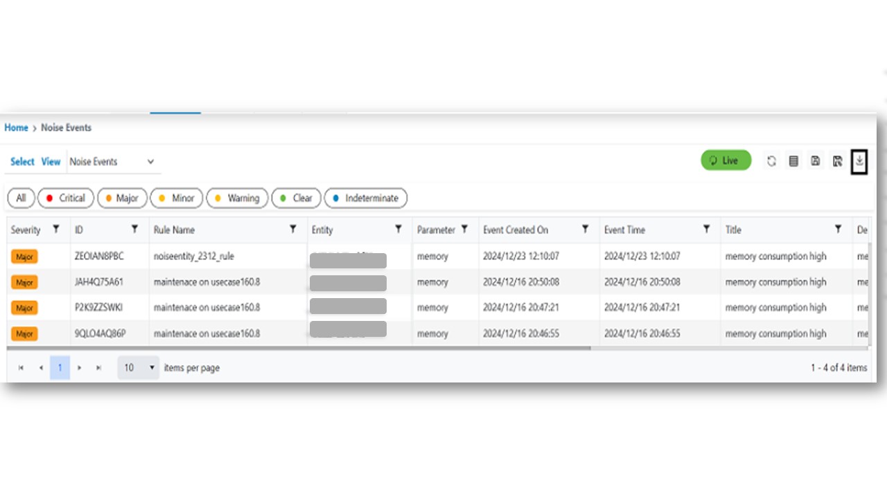Go to the next page
Image resolution: width=887 pixels, height=498 pixels.
pyautogui.click(x=80, y=368)
